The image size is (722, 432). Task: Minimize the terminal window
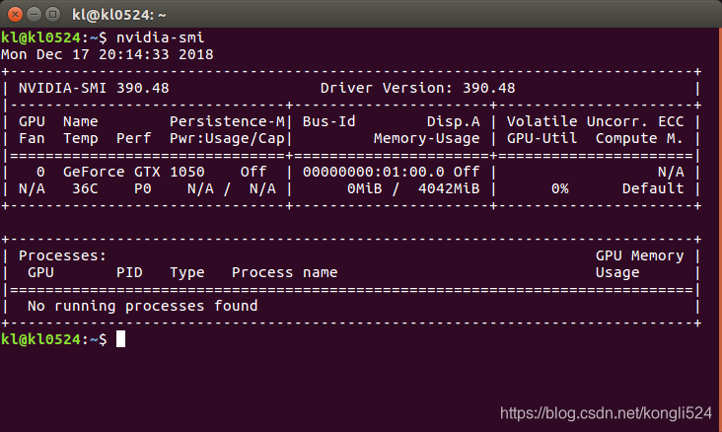35,14
